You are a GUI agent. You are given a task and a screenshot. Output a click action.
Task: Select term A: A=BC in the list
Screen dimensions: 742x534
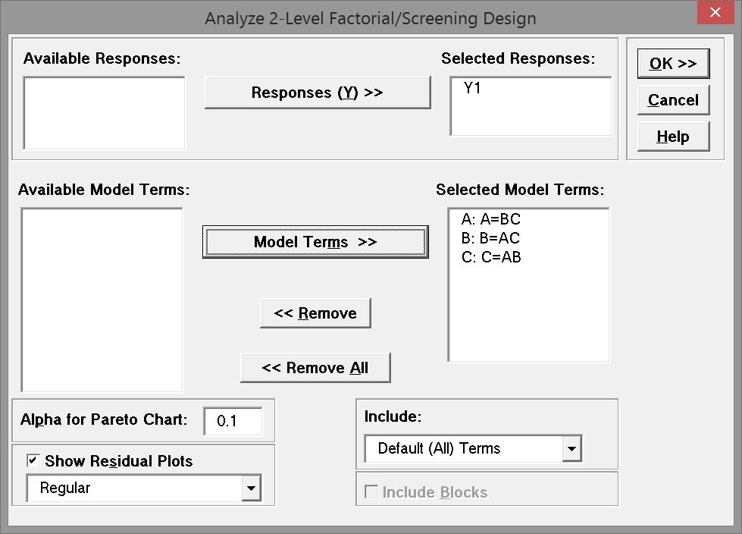[490, 219]
